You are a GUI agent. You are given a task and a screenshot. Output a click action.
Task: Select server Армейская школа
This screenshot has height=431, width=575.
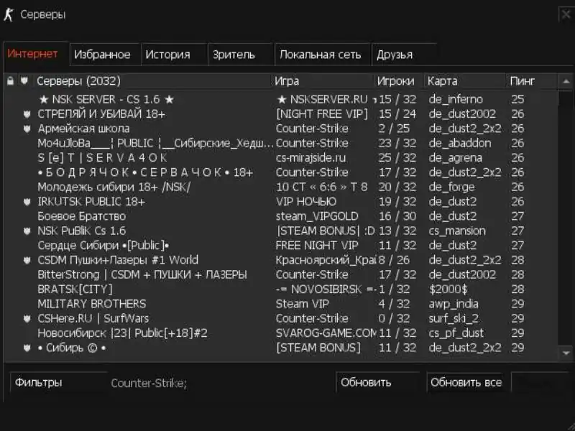pos(280,129)
